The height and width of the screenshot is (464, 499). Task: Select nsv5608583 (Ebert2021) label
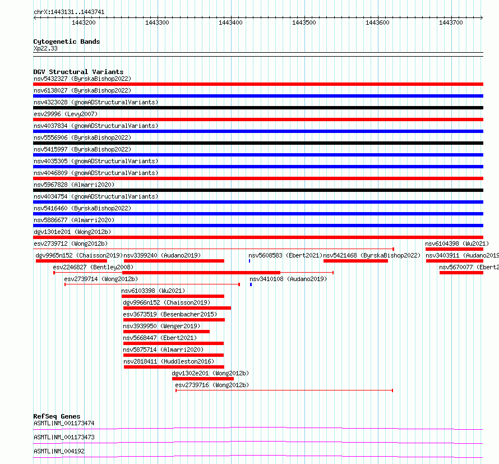285,255
